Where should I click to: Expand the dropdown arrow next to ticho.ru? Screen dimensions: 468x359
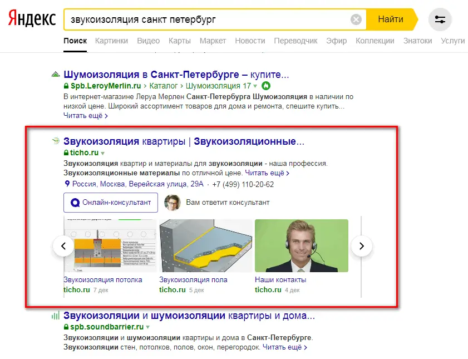[103, 154]
